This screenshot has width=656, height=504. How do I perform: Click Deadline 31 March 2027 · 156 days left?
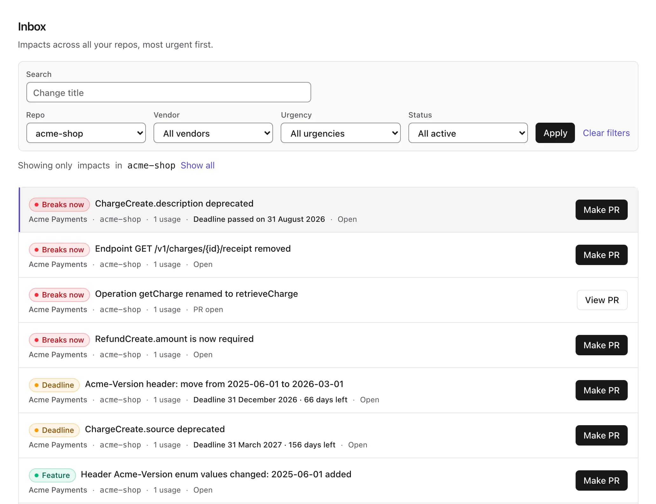click(x=264, y=445)
